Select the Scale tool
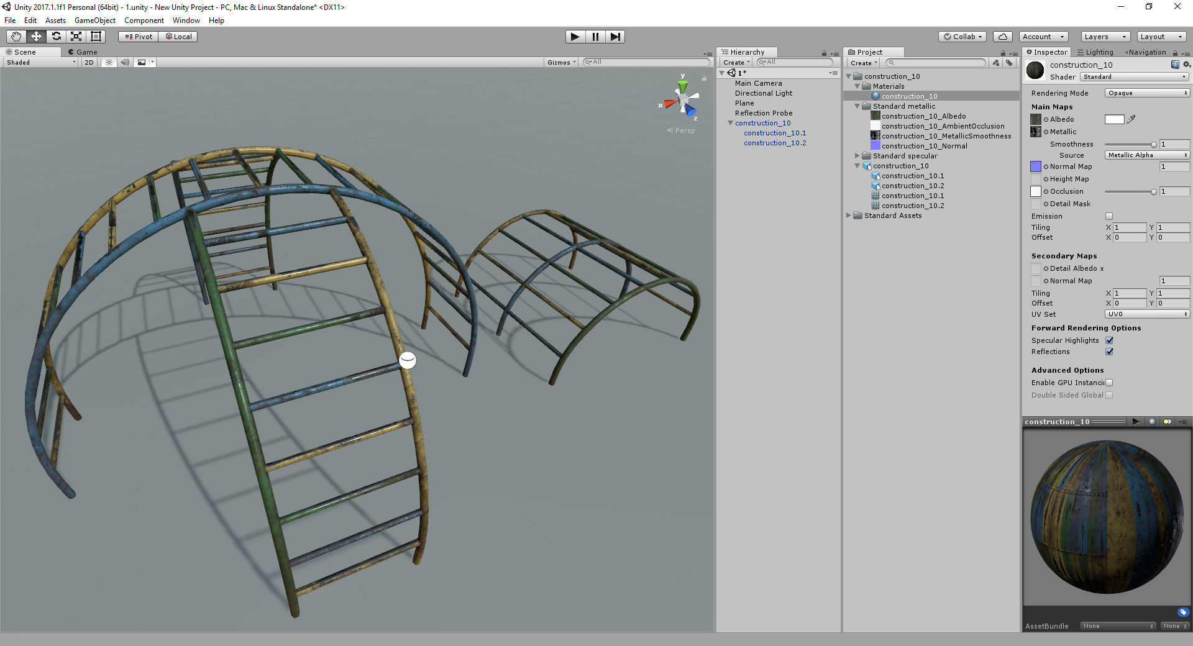 point(76,37)
